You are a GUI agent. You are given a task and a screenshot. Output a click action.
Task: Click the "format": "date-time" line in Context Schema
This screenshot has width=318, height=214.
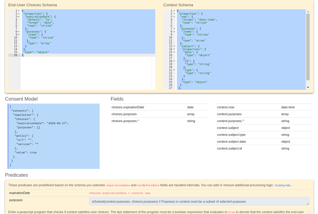point(199,20)
